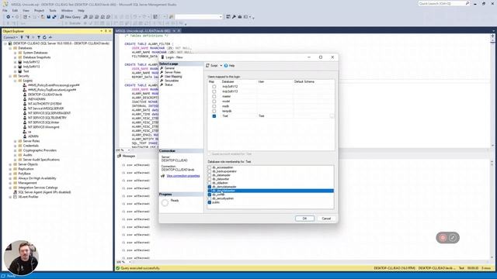The height and width of the screenshot is (279, 497).
Task: Click the Quick Launch search icon
Action: tap(467, 3)
